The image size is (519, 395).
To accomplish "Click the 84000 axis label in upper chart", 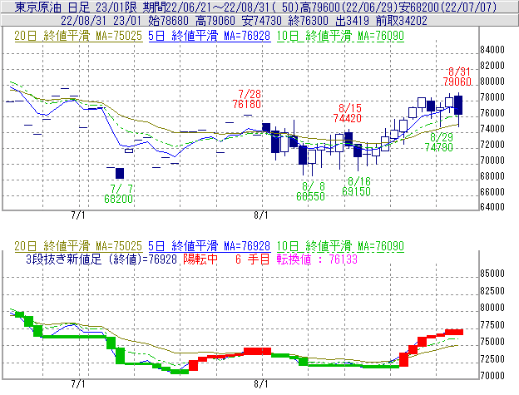I will (492, 50).
